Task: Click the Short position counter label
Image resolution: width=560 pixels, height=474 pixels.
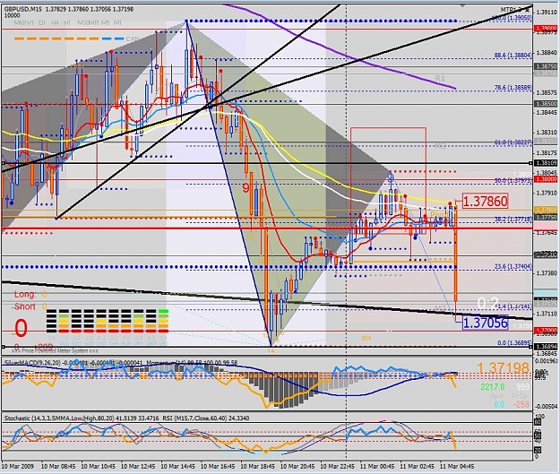Action: tap(25, 306)
